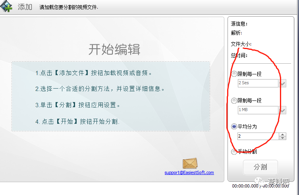Image resolution: width=299 pixels, height=195 pixels.
Task: Click the 文件大小 label
Action: [x=241, y=44]
